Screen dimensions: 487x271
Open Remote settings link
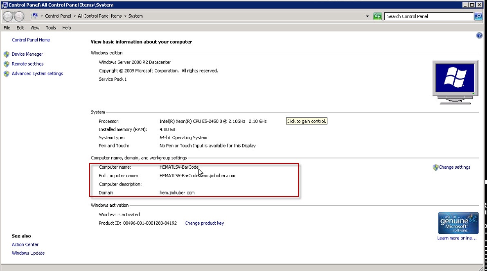point(28,64)
